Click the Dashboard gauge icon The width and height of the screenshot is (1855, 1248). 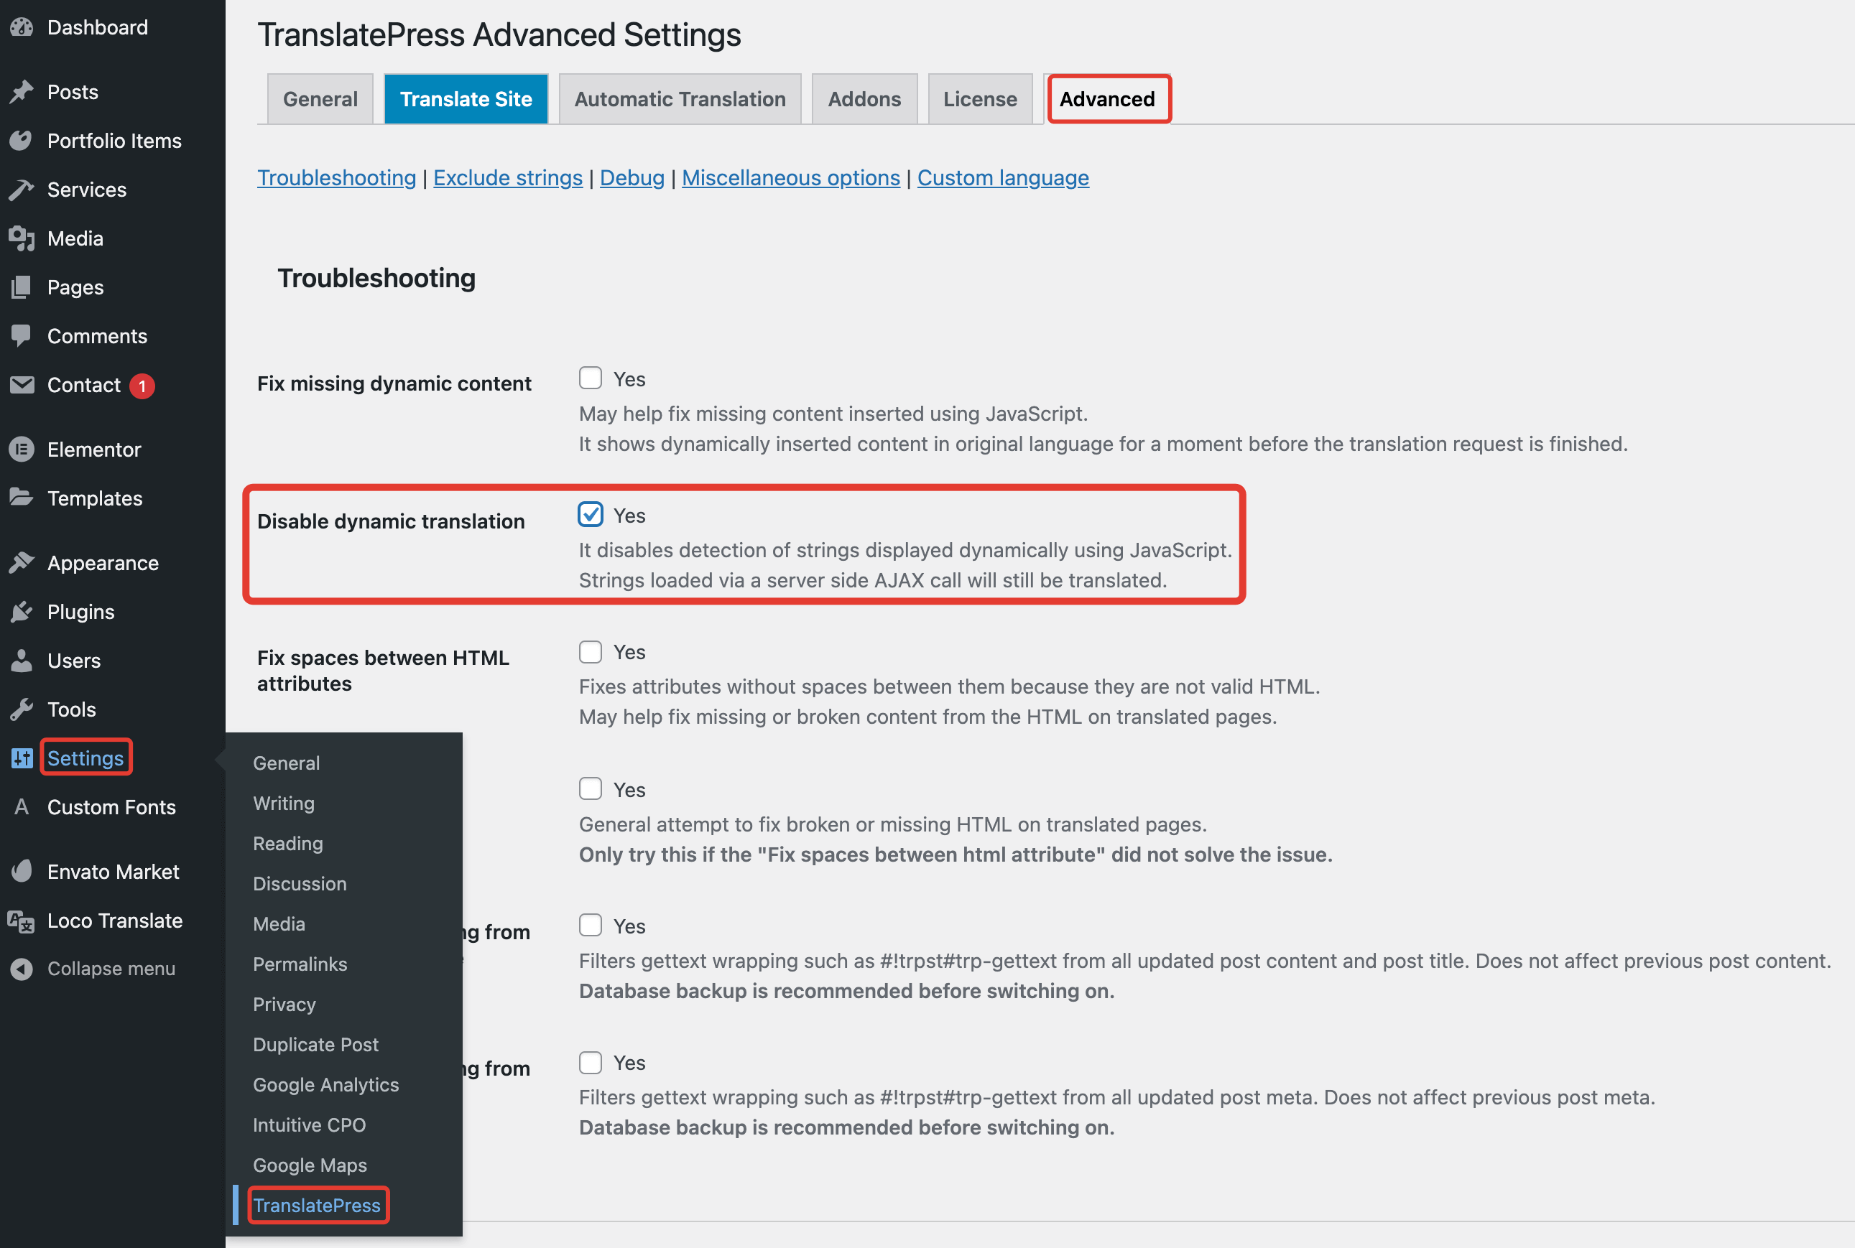(22, 28)
